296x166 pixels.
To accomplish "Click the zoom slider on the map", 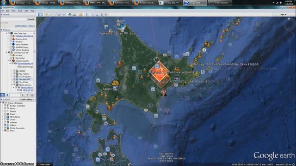I will tap(290, 51).
